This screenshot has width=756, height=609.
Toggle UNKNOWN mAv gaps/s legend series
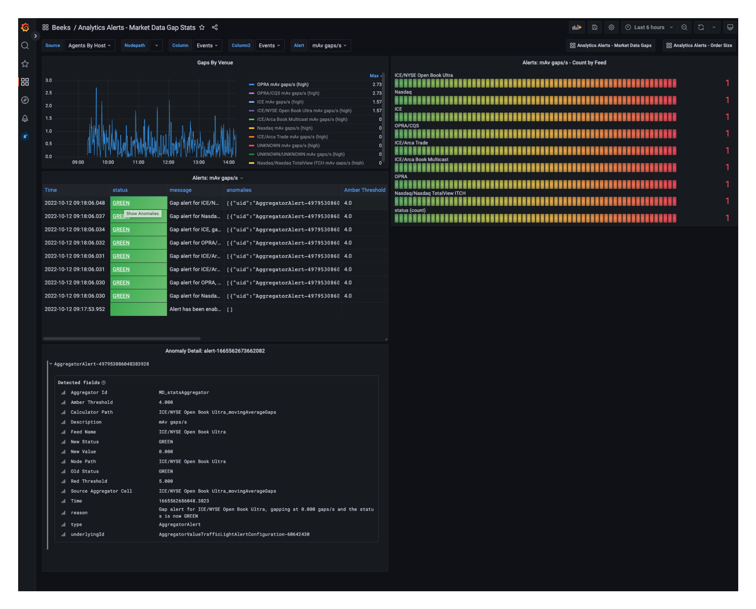click(x=288, y=145)
